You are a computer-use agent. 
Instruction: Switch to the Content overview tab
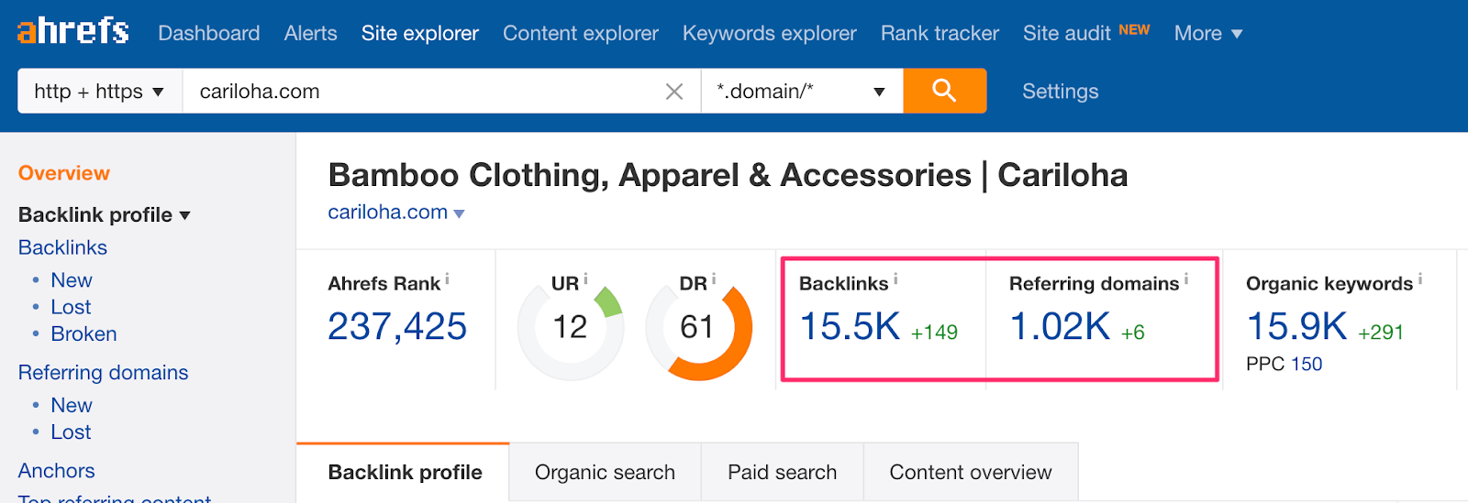pos(971,472)
